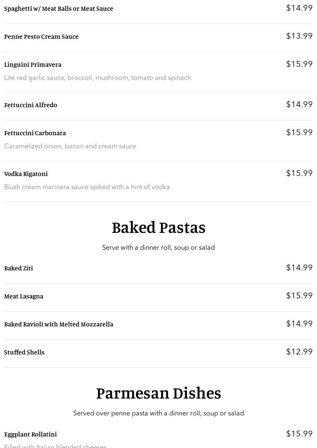Click the Stuffed Shells item
The height and width of the screenshot is (448, 317).
24,352
